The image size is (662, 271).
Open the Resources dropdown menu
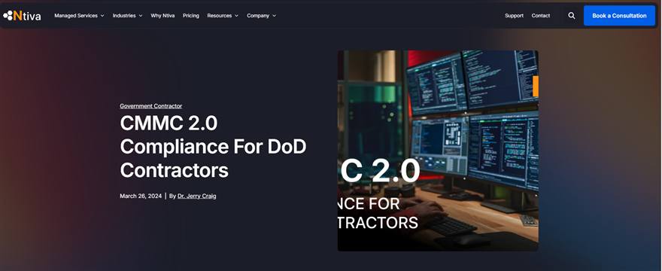click(x=223, y=16)
